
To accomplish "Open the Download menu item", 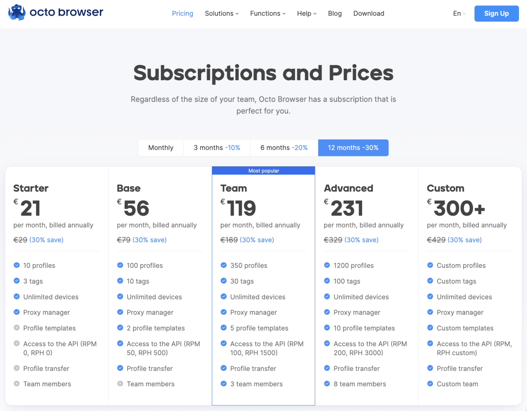I will point(368,13).
